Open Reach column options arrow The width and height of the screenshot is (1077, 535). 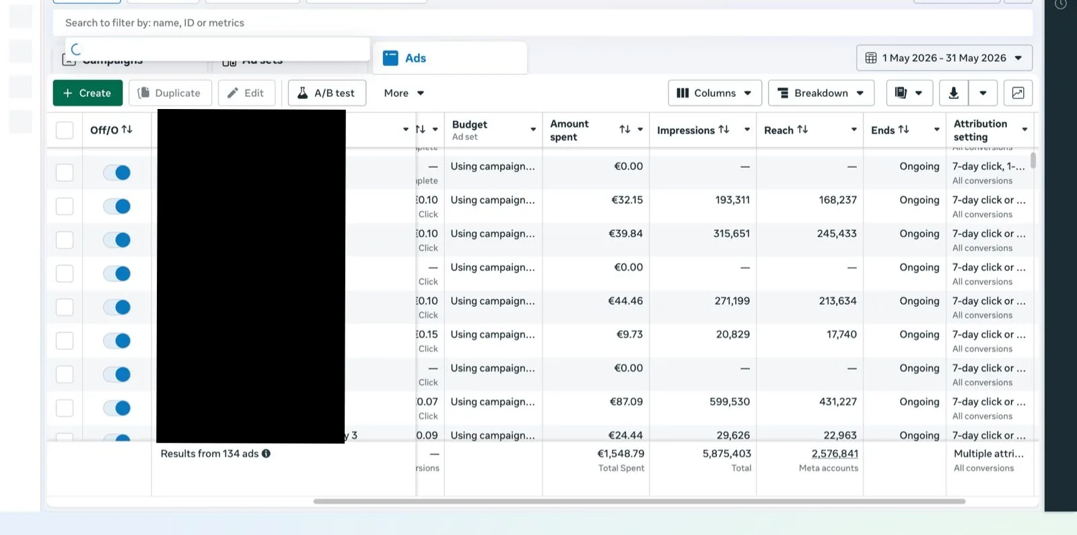click(x=854, y=129)
